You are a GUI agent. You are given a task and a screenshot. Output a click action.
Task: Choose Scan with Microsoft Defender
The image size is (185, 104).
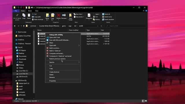(x=63, y=40)
